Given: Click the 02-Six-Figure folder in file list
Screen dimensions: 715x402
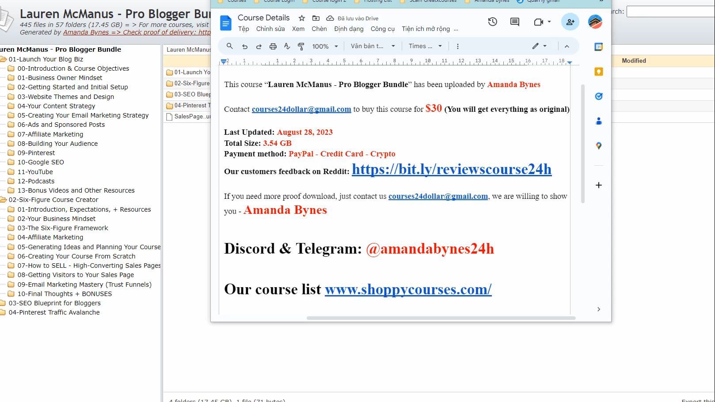Looking at the screenshot, I should pos(188,83).
